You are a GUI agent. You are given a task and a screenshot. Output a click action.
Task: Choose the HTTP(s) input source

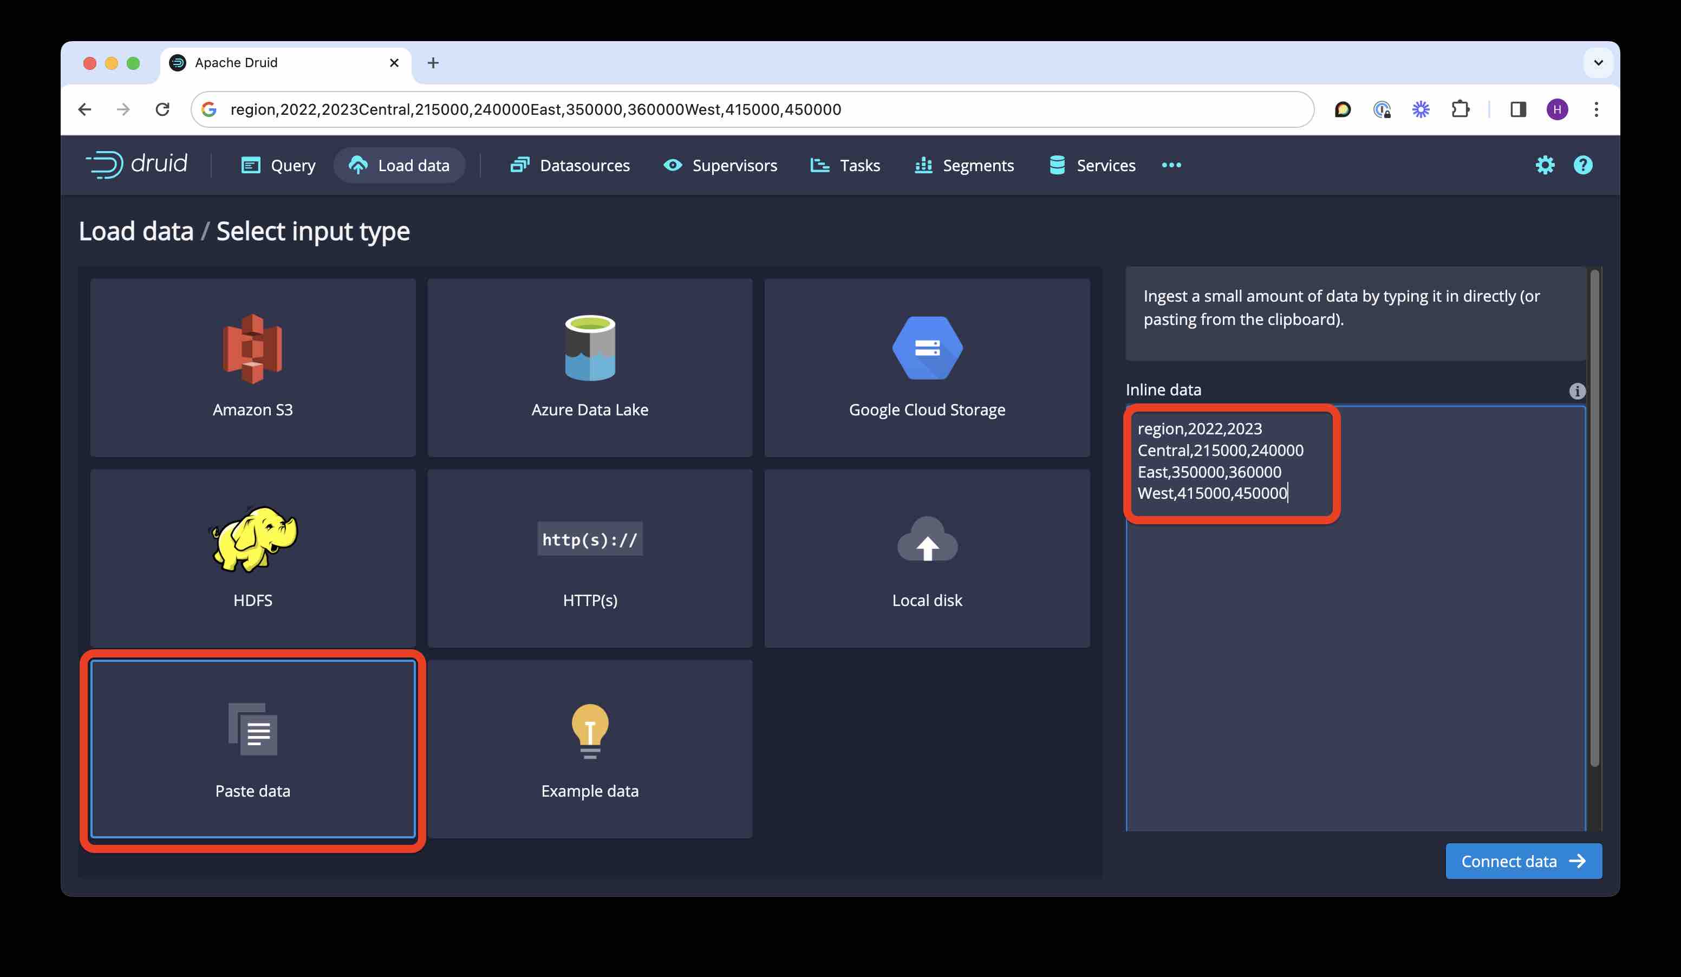click(x=590, y=557)
